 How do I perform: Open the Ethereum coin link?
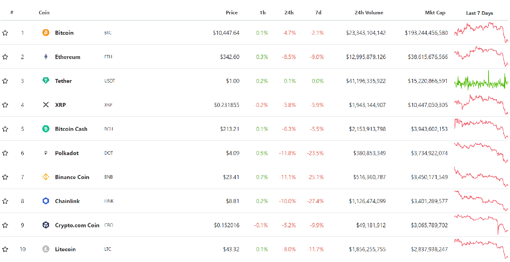68,57
